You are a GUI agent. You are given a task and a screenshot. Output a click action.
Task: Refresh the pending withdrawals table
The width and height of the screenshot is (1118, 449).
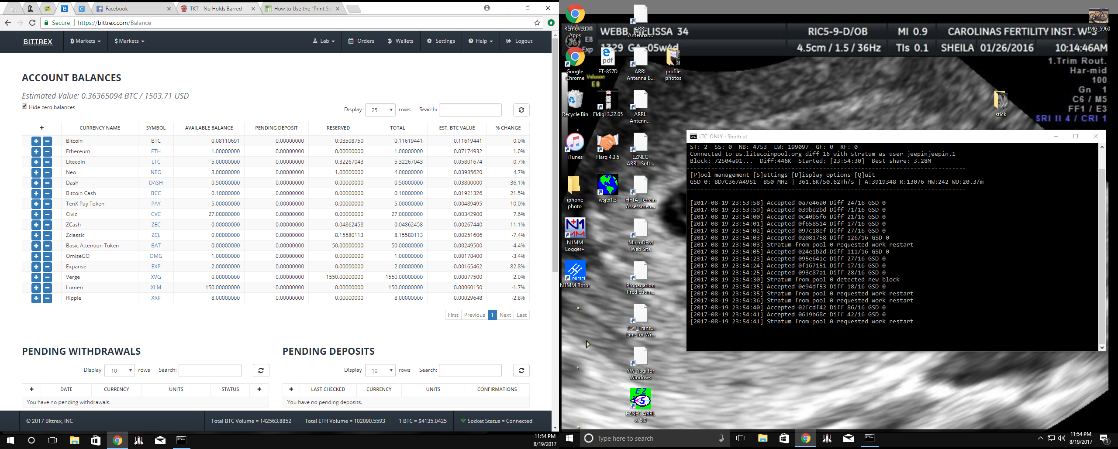click(x=261, y=370)
